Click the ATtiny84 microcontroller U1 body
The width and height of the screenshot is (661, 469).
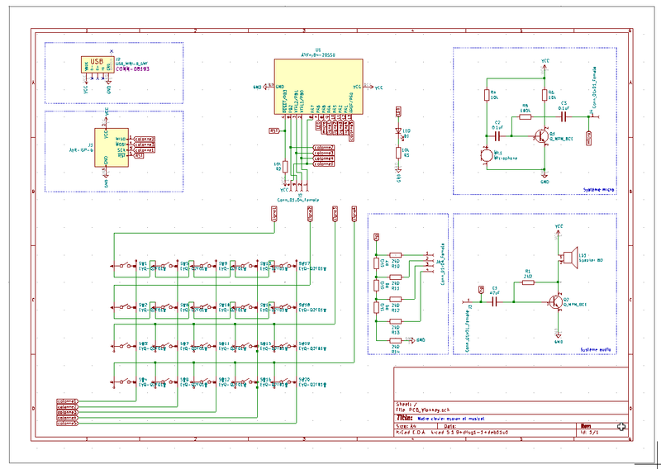pyautogui.click(x=314, y=86)
